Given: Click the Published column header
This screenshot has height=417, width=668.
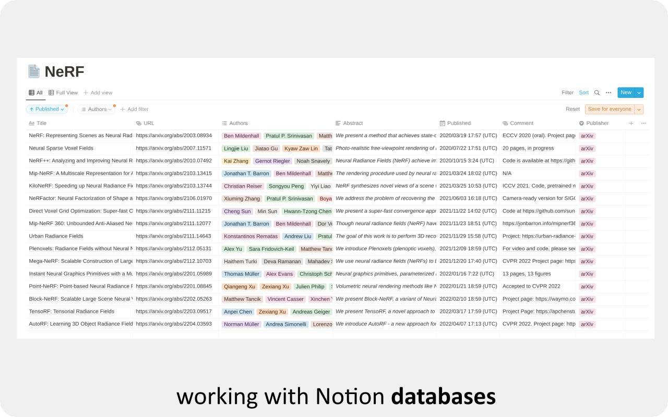Looking at the screenshot, I should (455, 123).
